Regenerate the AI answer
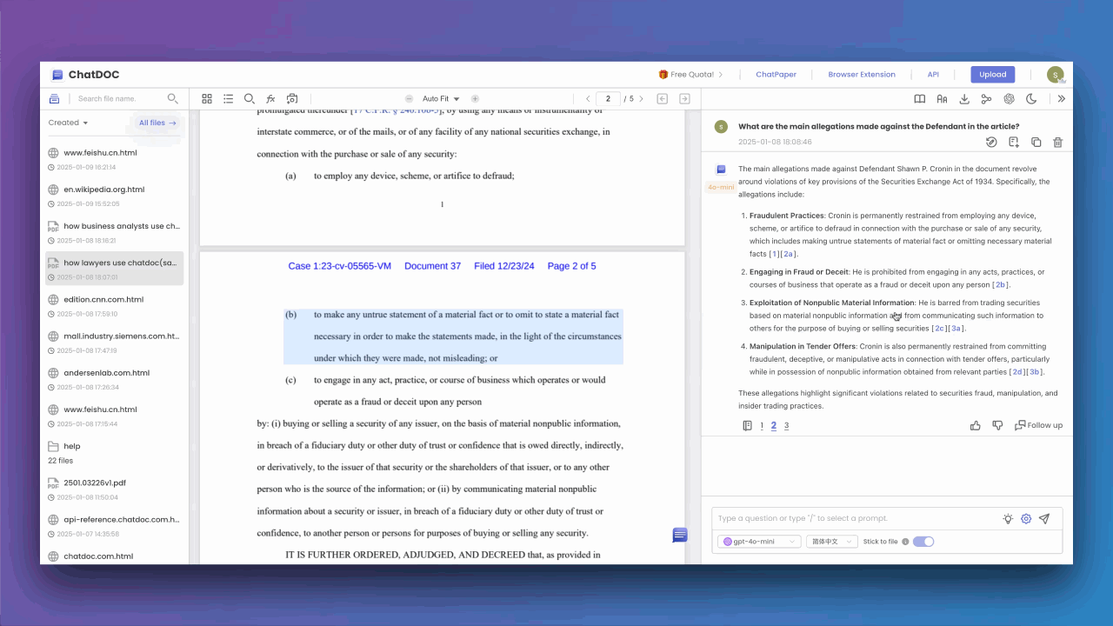1113x626 pixels. [991, 142]
